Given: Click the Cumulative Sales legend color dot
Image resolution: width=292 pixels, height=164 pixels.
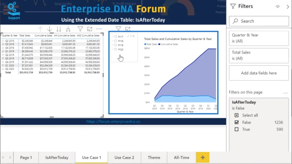Looking at the screenshot, I should coord(159,44).
